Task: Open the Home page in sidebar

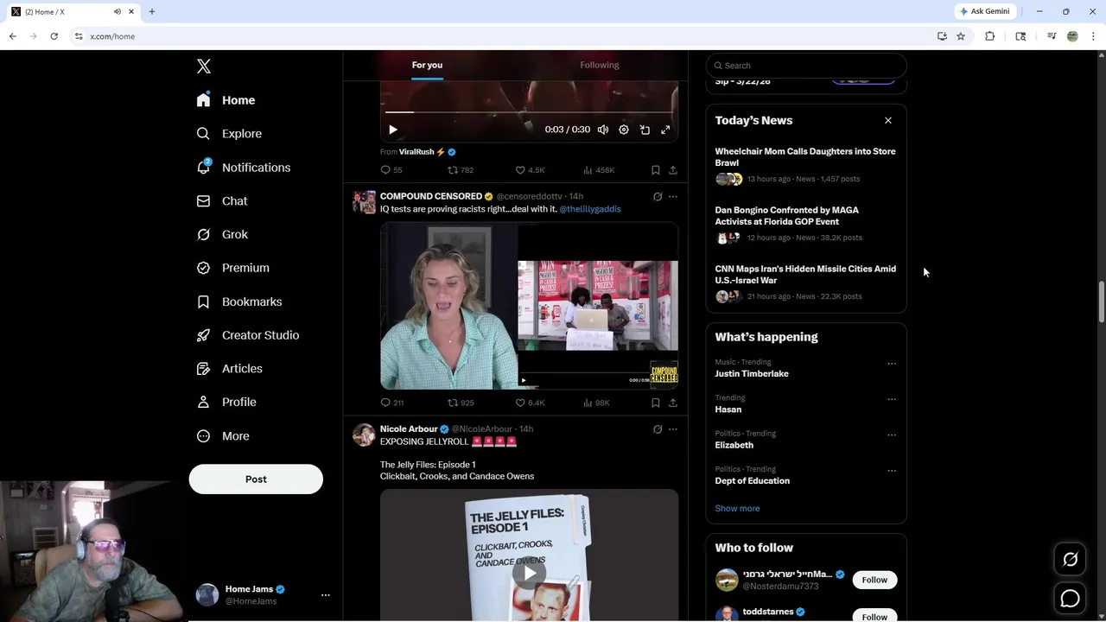Action: [x=226, y=100]
